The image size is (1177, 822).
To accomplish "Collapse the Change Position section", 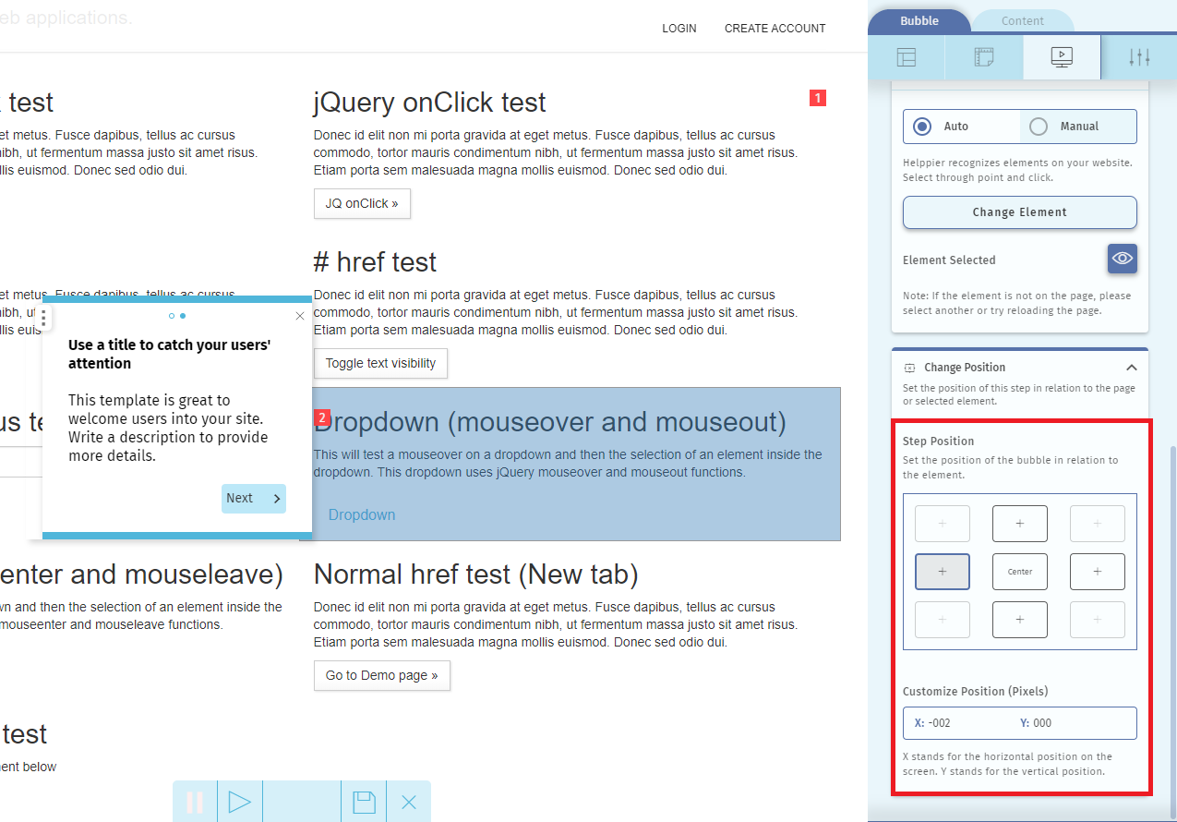I will pos(1131,368).
